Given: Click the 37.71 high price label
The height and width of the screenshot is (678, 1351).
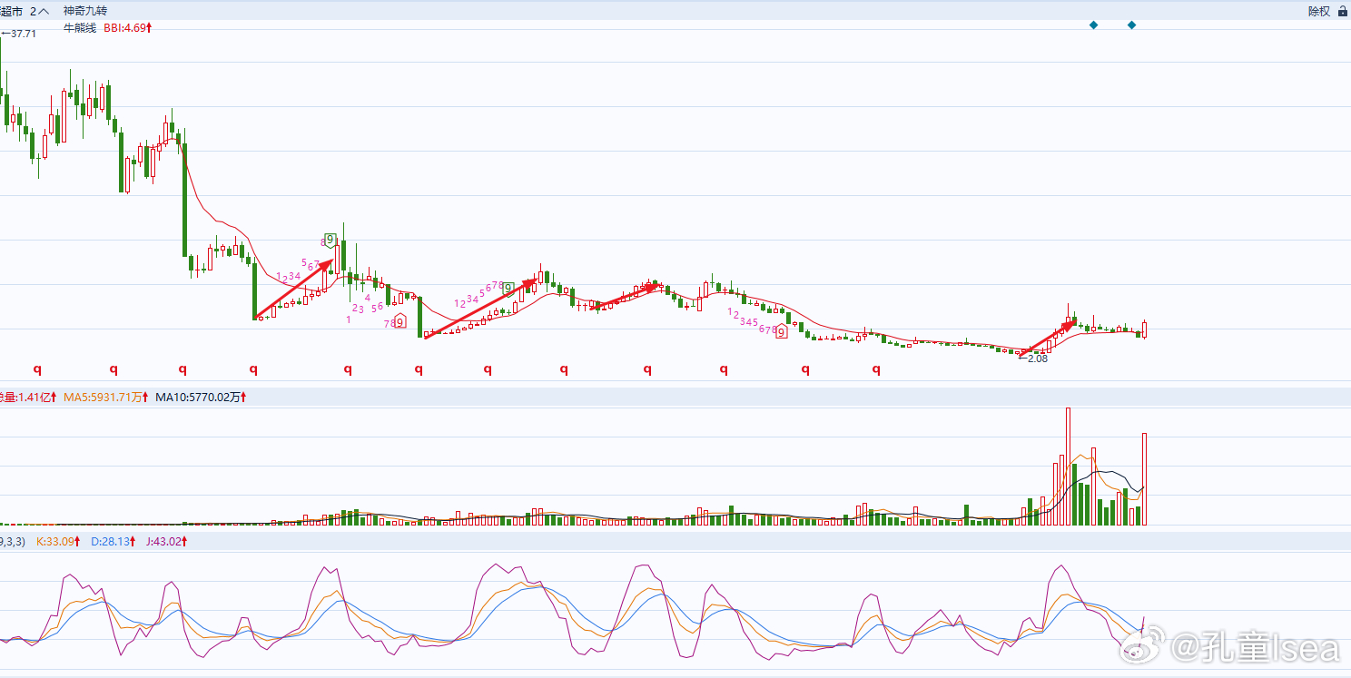Looking at the screenshot, I should (x=20, y=34).
